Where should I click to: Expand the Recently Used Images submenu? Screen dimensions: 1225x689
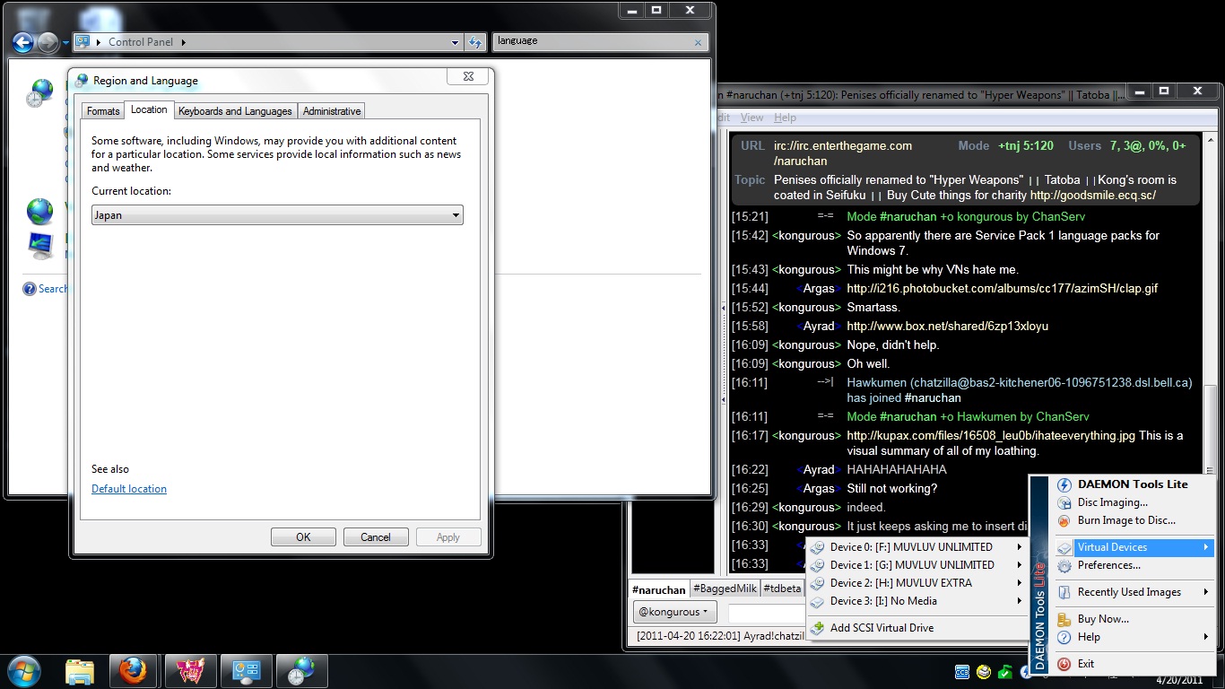[1134, 592]
